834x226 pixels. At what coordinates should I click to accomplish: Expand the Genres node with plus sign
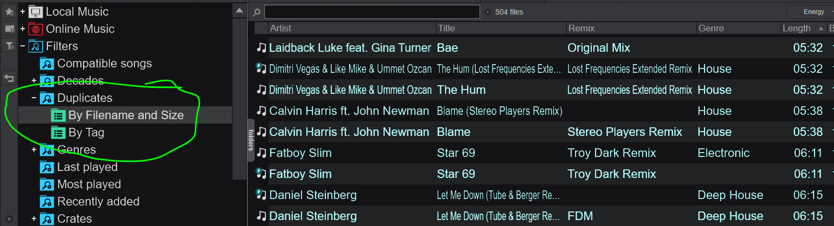point(33,149)
